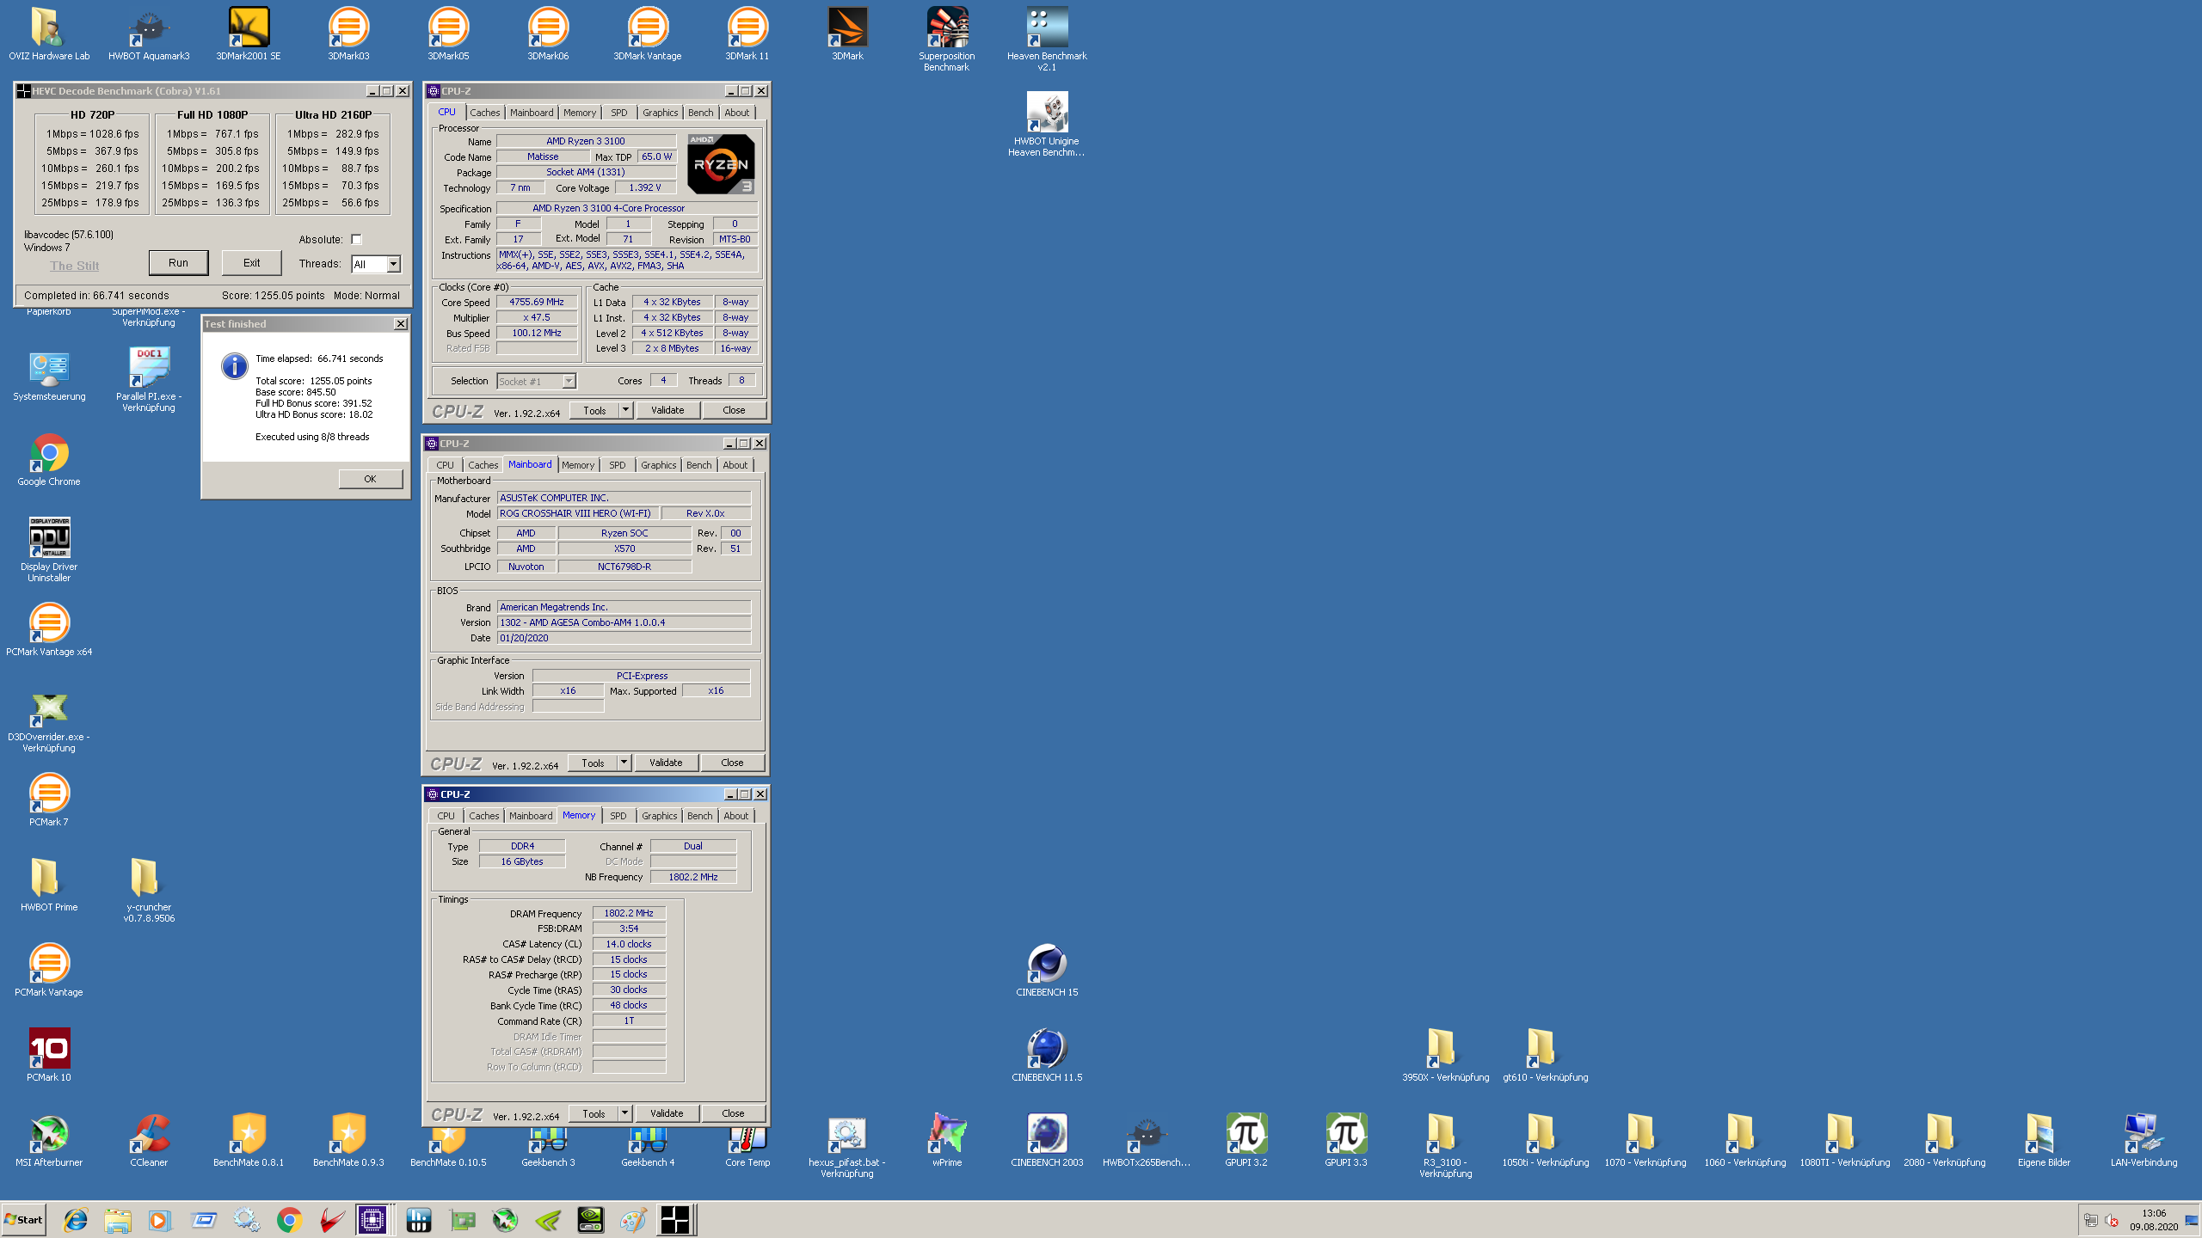Click motherboard model ROG CROSSHAIR VIII HERO
This screenshot has width=2202, height=1238.
point(578,513)
